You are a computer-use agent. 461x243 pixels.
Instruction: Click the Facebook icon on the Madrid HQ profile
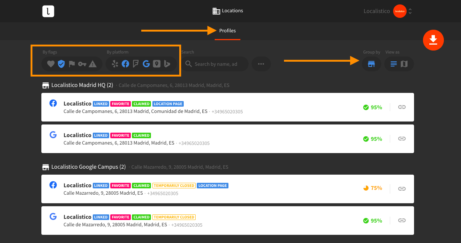tap(53, 103)
